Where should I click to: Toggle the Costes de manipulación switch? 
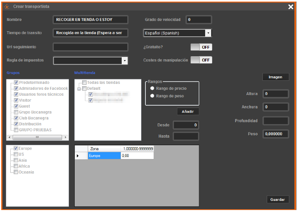pos(201,60)
